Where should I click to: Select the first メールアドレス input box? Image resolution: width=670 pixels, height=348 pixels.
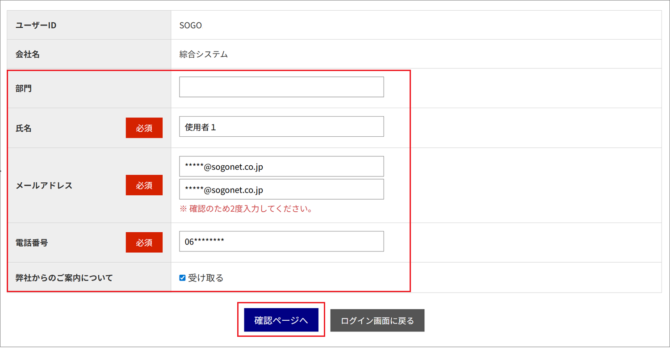tap(281, 167)
